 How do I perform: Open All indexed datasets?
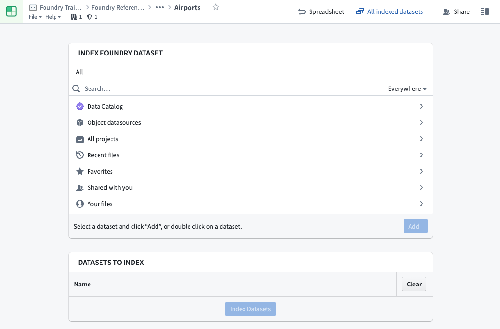coord(389,11)
